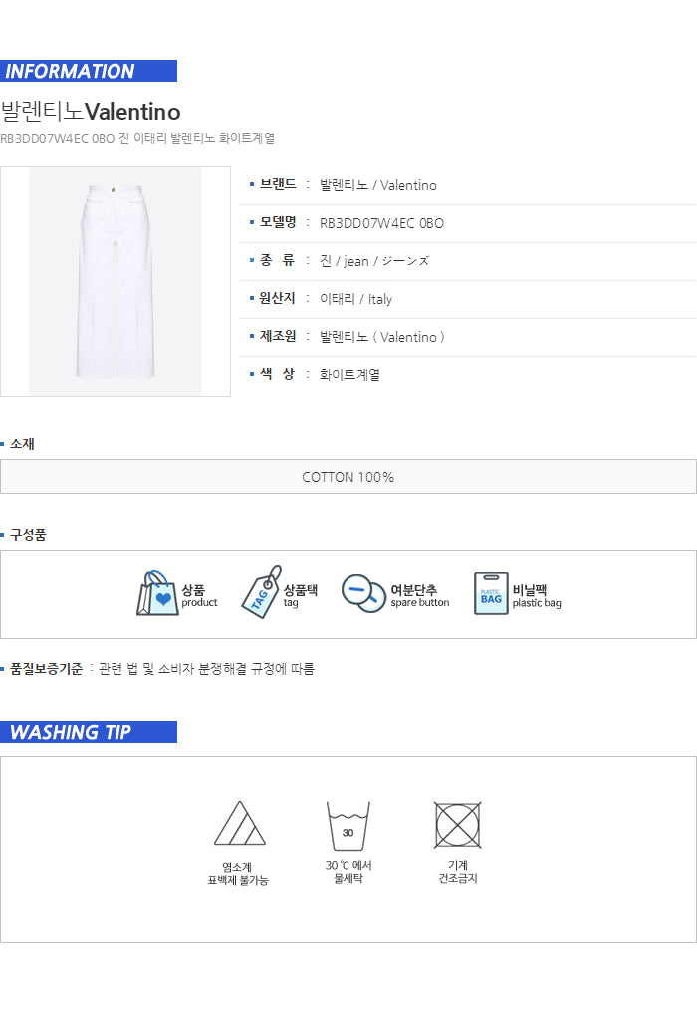This screenshot has width=697, height=1029.
Task: Click the WASHING TIP section header
Action: 89,732
